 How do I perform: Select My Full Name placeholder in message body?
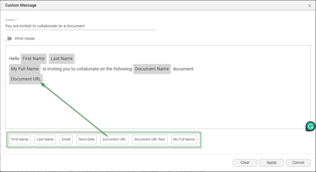[x=25, y=69]
